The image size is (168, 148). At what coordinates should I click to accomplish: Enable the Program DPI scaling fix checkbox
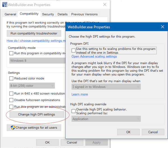tap(73, 50)
